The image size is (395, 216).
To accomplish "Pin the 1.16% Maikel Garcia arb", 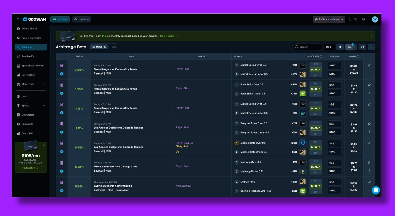I will click(x=369, y=104).
